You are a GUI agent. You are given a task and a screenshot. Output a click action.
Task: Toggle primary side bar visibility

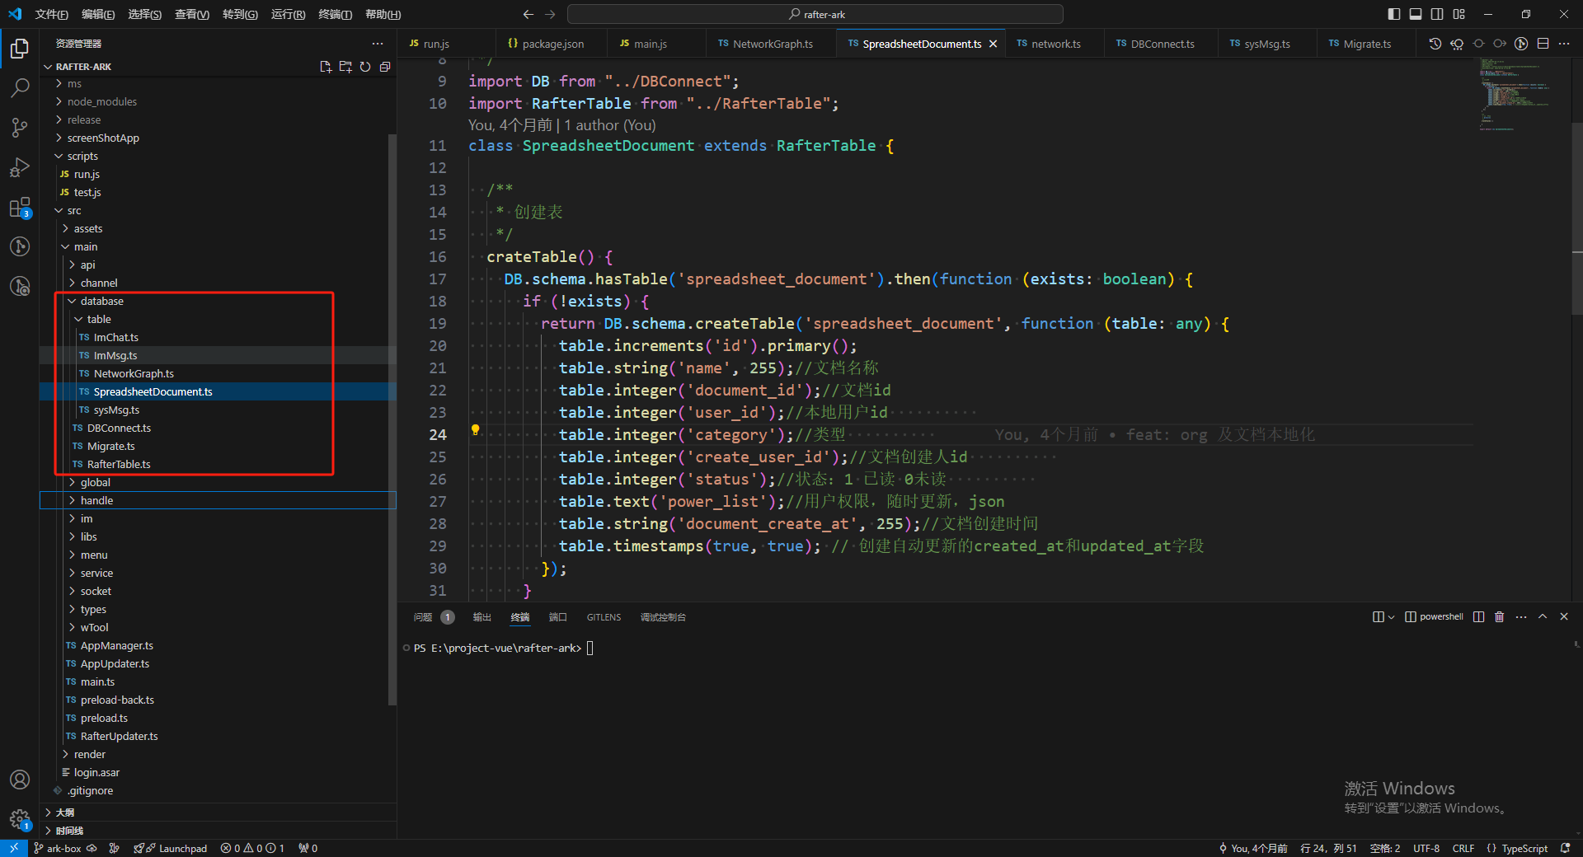(x=1394, y=14)
